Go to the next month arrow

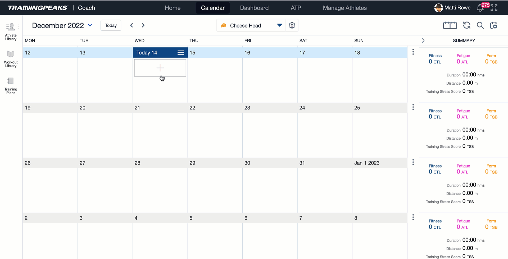[143, 25]
